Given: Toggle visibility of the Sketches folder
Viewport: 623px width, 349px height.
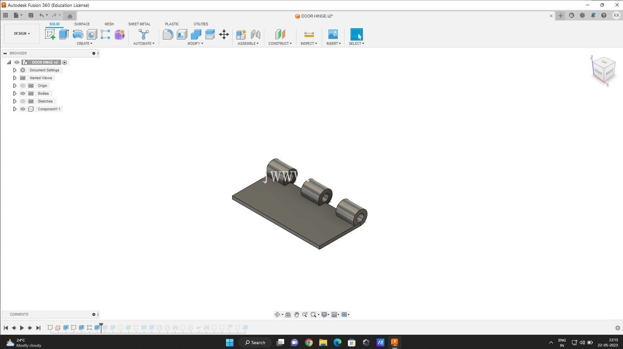Looking at the screenshot, I should coord(23,101).
